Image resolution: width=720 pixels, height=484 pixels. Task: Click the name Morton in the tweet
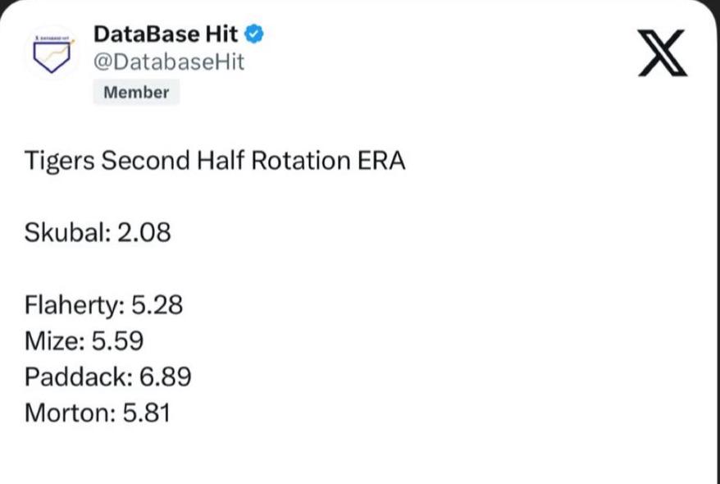[x=71, y=413]
